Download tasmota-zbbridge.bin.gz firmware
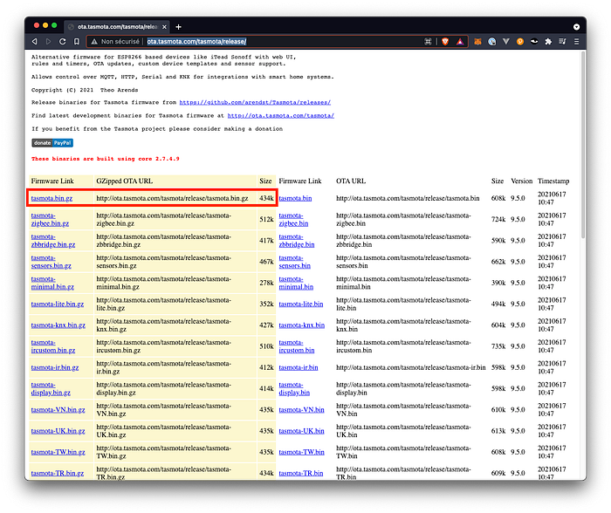611x513 pixels. pyautogui.click(x=53, y=240)
